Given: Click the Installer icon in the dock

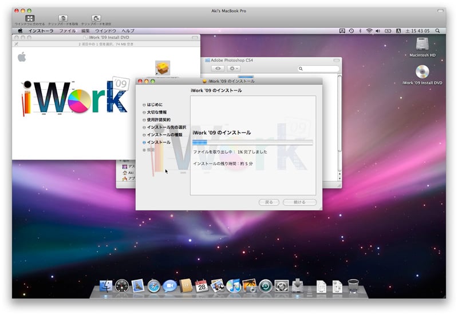Looking at the screenshot, I should [297, 285].
